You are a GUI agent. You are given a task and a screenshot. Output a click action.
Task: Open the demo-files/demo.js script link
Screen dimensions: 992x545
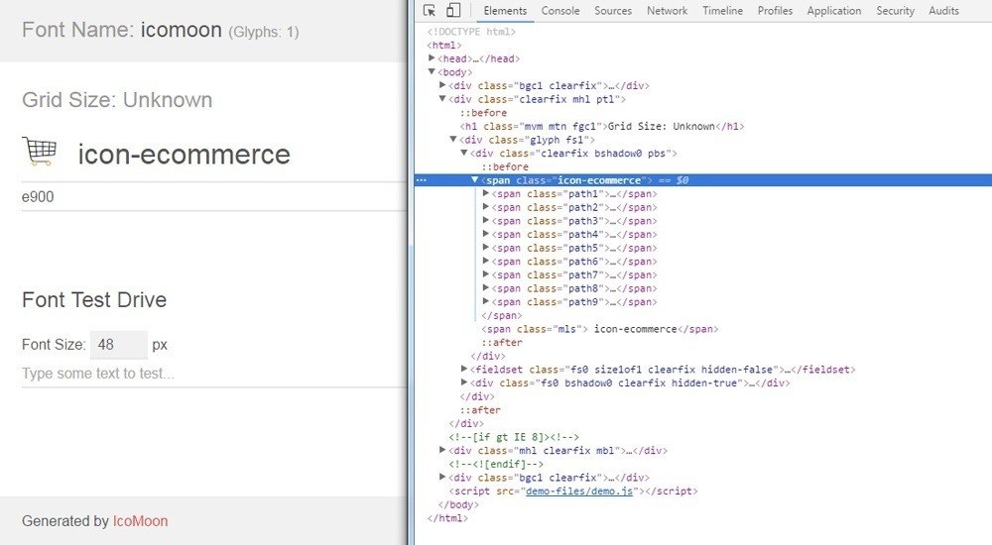[x=579, y=491]
